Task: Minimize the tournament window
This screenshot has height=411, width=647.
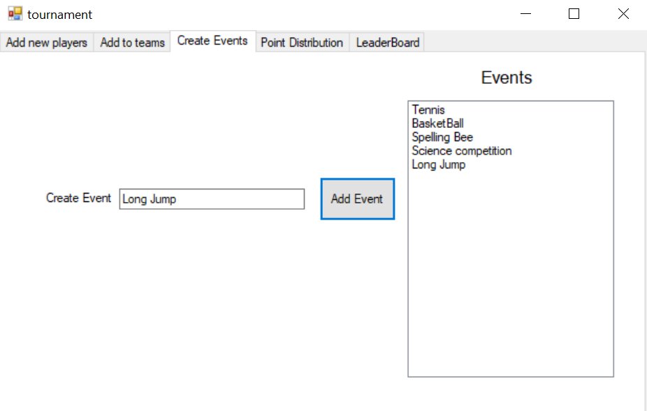Action: pyautogui.click(x=525, y=14)
